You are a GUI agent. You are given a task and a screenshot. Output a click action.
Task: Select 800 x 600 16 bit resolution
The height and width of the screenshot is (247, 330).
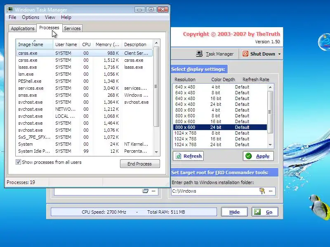point(220,121)
